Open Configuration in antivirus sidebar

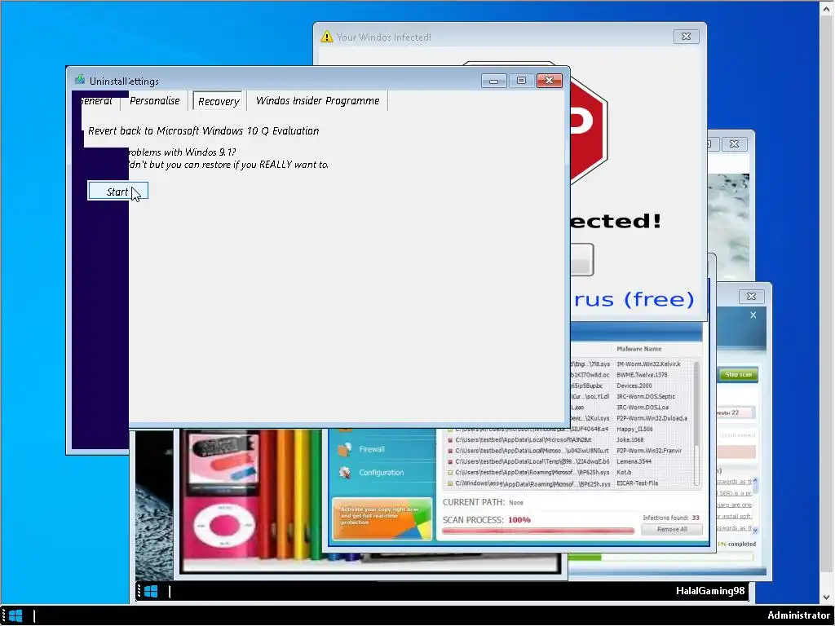(382, 472)
